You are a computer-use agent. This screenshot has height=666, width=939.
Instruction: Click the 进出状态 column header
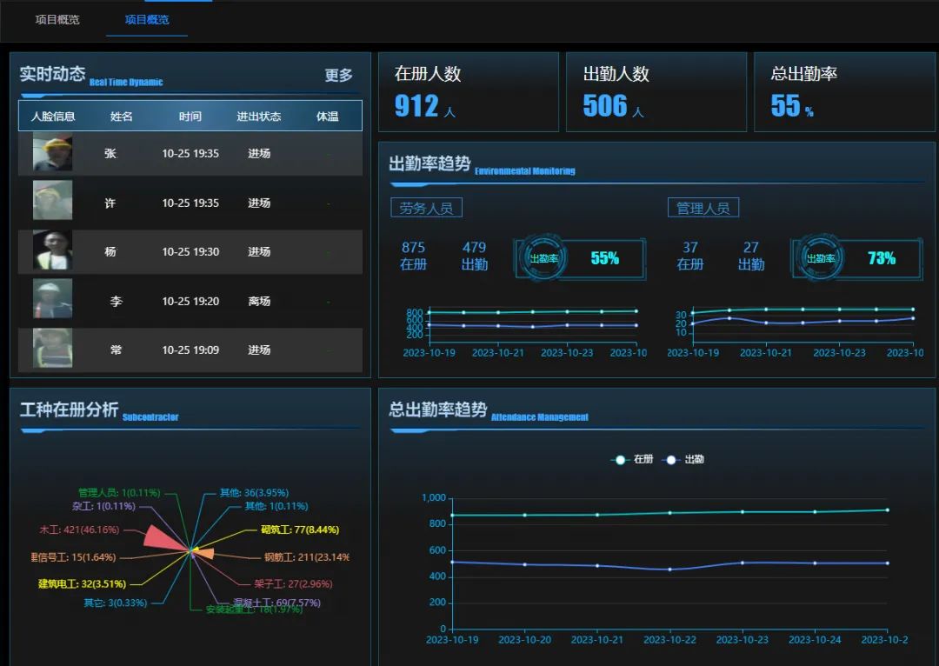[x=258, y=117]
